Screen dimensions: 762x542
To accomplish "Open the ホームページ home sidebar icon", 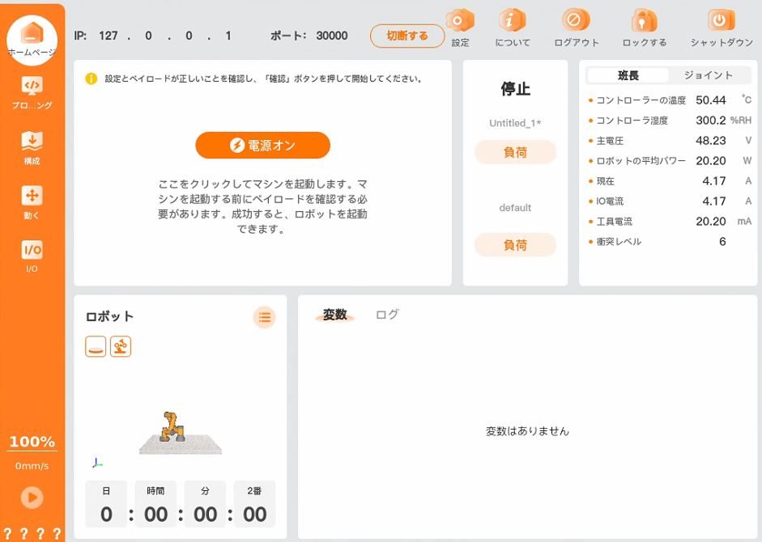I will coord(32,36).
